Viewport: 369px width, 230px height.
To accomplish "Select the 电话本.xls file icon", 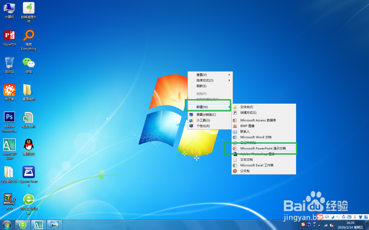I will tap(29, 120).
